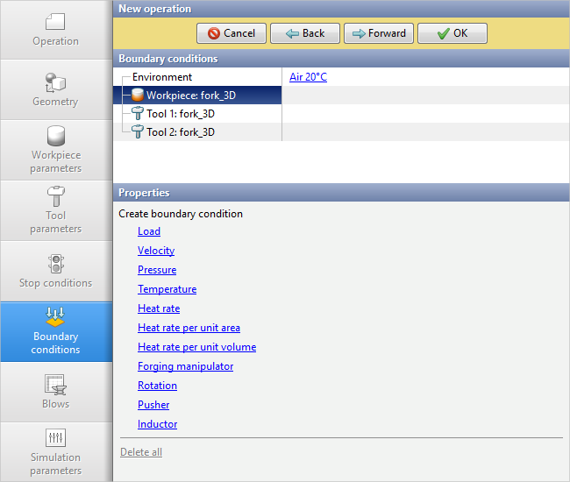The width and height of the screenshot is (570, 482).
Task: Go Forward to the next step
Action: (378, 33)
